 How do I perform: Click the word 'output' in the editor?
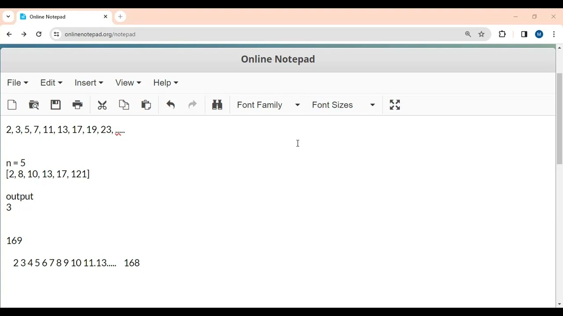20,197
